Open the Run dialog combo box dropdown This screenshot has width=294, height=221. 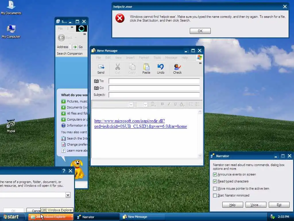tap(68, 195)
